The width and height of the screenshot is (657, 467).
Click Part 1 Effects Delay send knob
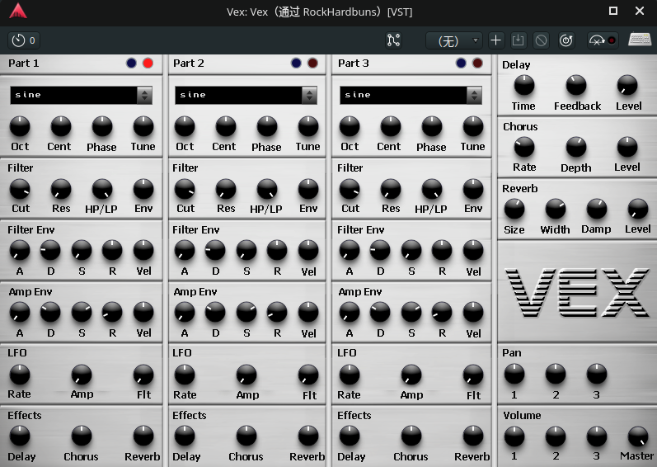point(20,436)
